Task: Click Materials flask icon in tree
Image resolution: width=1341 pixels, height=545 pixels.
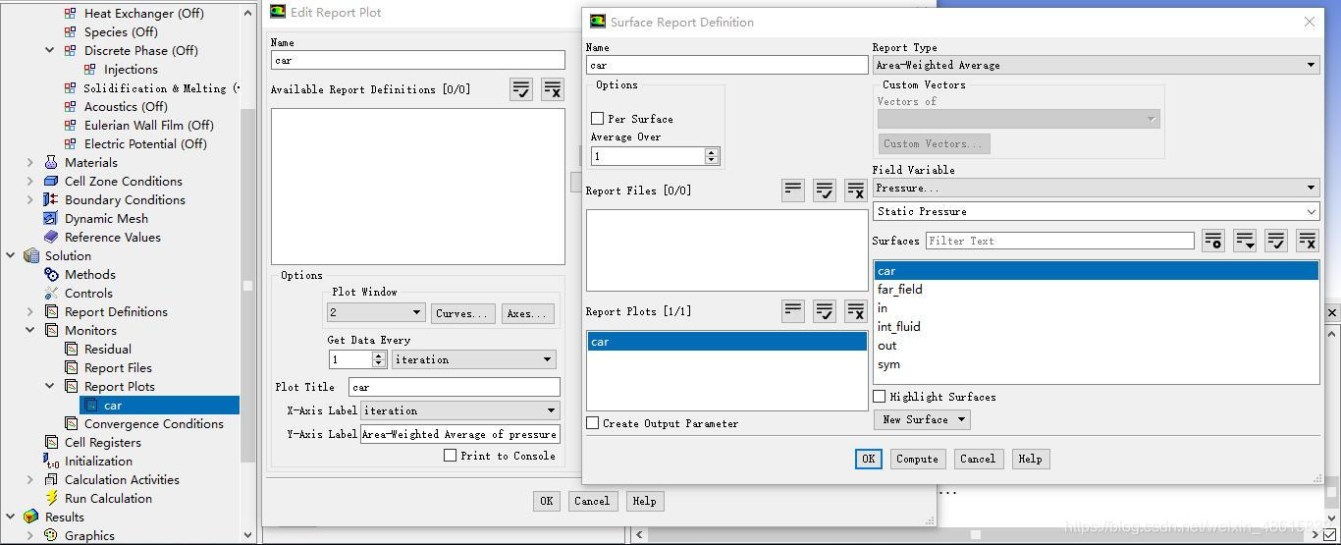Action: tap(51, 162)
